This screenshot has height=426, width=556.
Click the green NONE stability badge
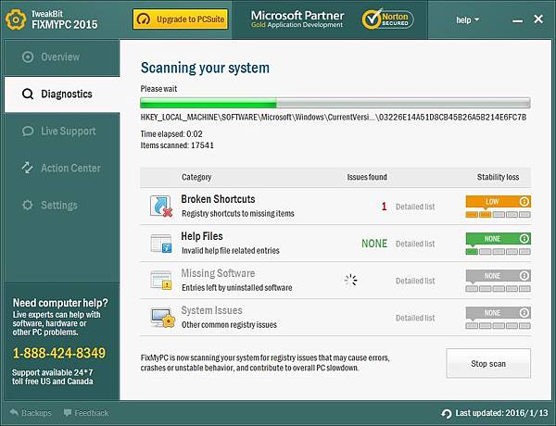click(499, 239)
